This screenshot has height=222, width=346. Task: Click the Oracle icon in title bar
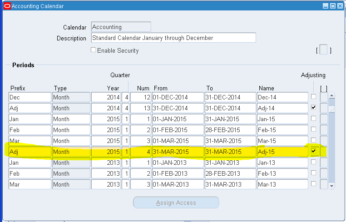7,6
